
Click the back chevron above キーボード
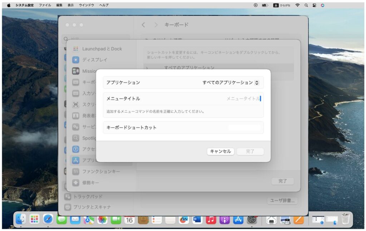pyautogui.click(x=143, y=25)
